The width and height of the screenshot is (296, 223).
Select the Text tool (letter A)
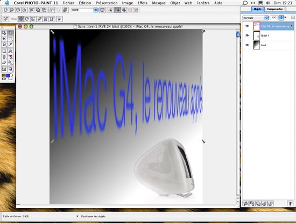point(10,51)
